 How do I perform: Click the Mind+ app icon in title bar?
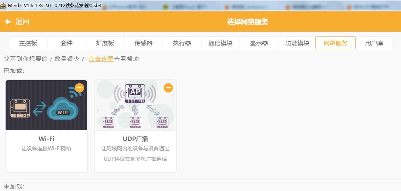tap(3, 5)
